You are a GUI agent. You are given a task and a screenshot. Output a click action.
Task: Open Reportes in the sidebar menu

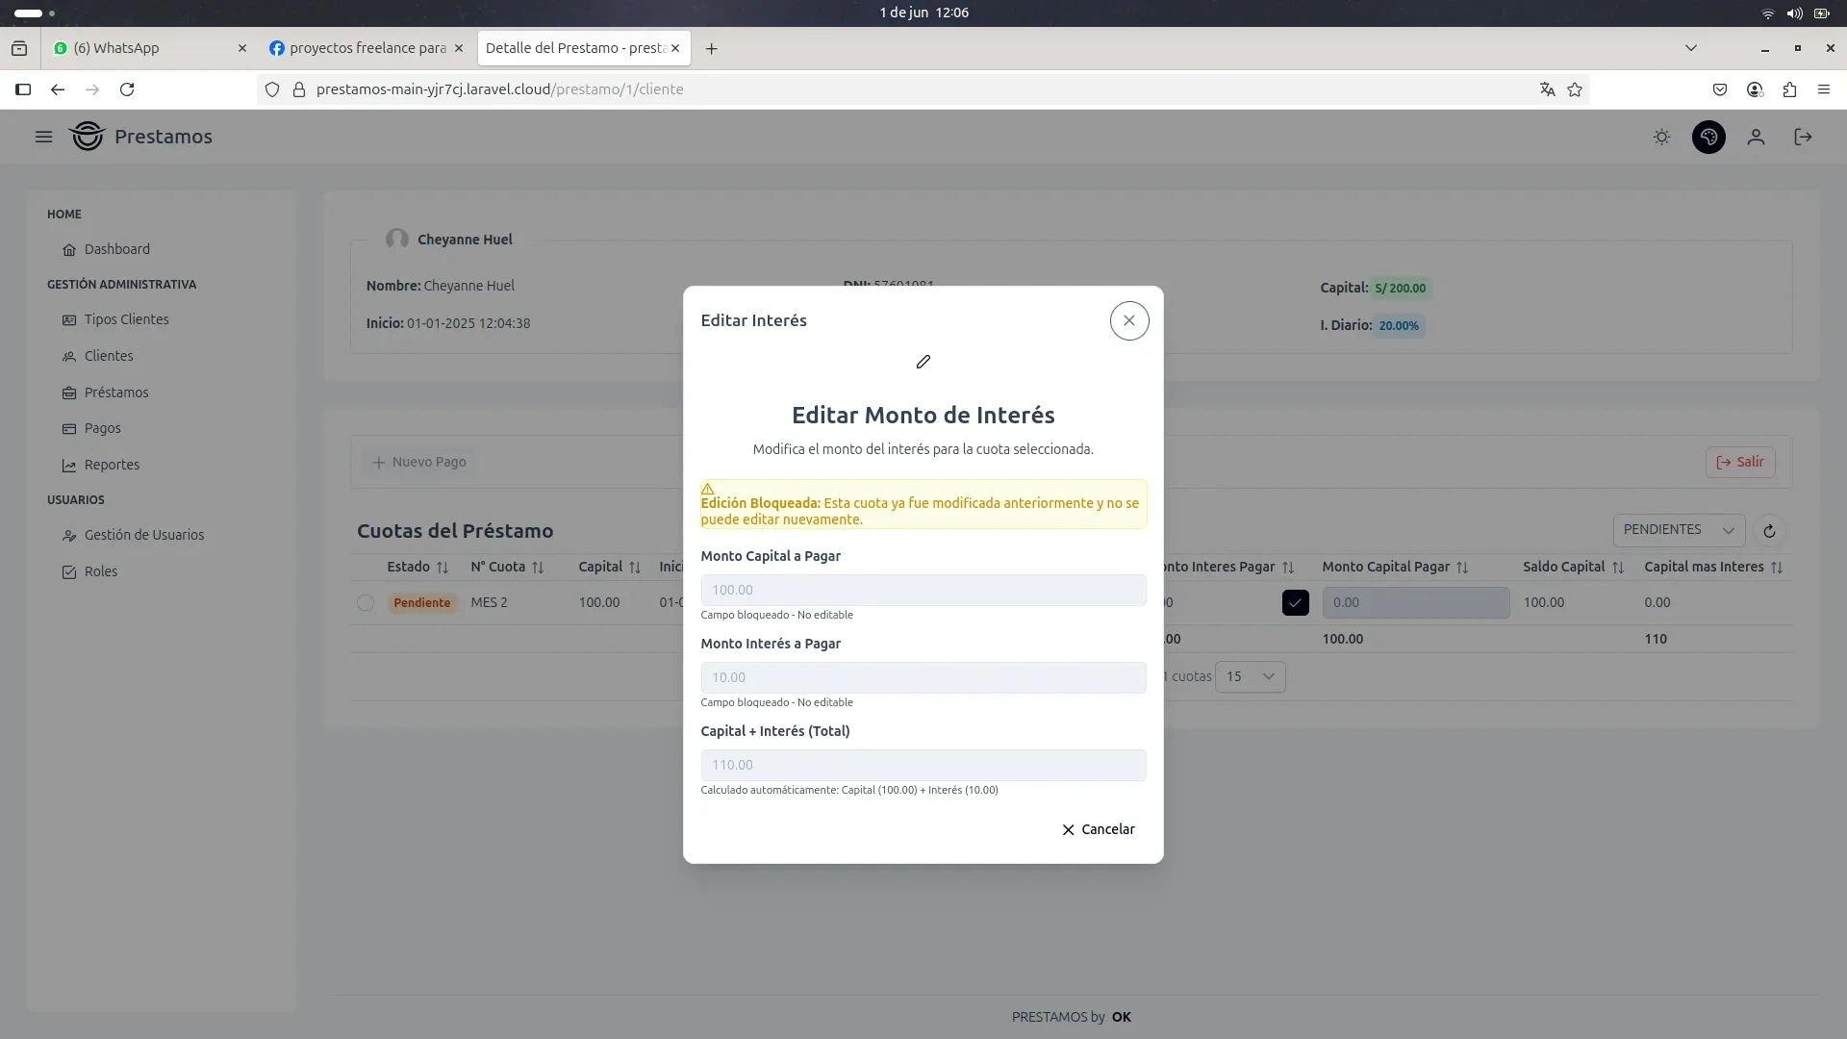(112, 465)
